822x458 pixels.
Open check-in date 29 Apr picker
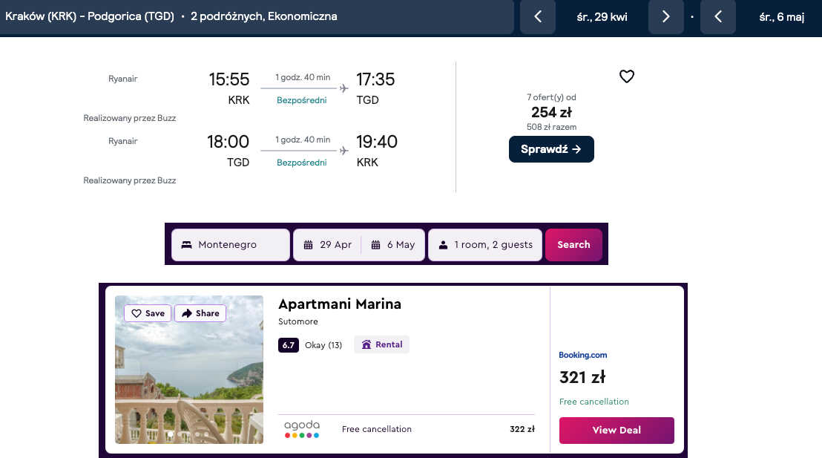pos(328,245)
